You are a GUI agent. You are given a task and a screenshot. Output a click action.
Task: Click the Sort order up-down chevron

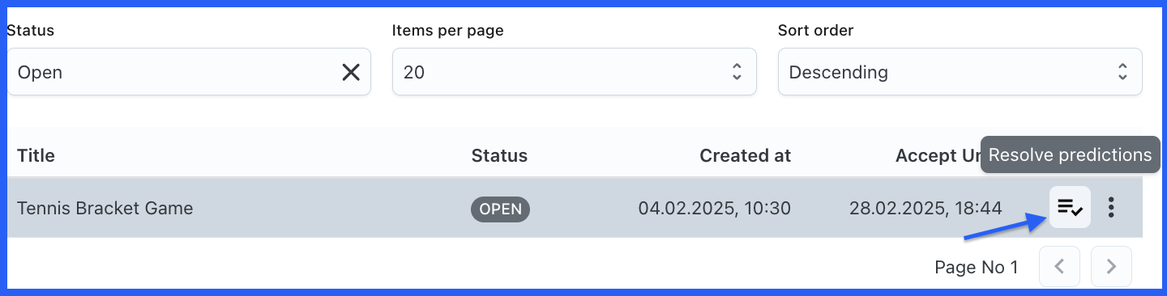(x=1122, y=72)
